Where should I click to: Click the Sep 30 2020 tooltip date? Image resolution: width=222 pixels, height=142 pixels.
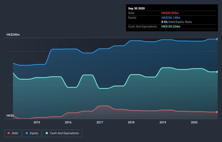tap(136, 8)
